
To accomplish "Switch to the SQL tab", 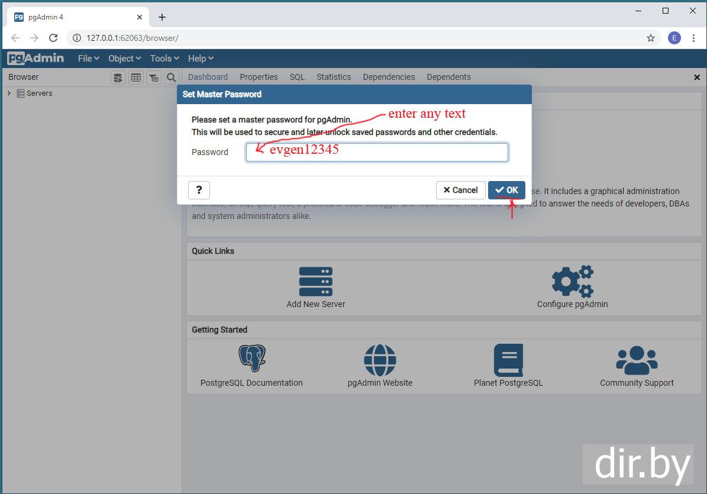I will click(297, 77).
